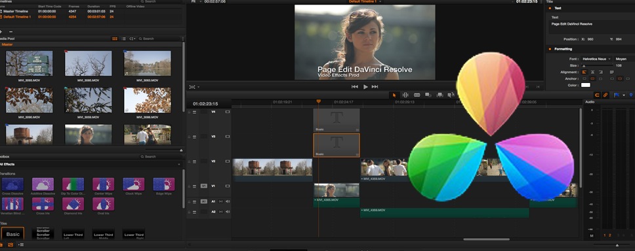This screenshot has height=251, width=635.
Task: Select Additive Dissolve transition
Action: click(x=43, y=184)
